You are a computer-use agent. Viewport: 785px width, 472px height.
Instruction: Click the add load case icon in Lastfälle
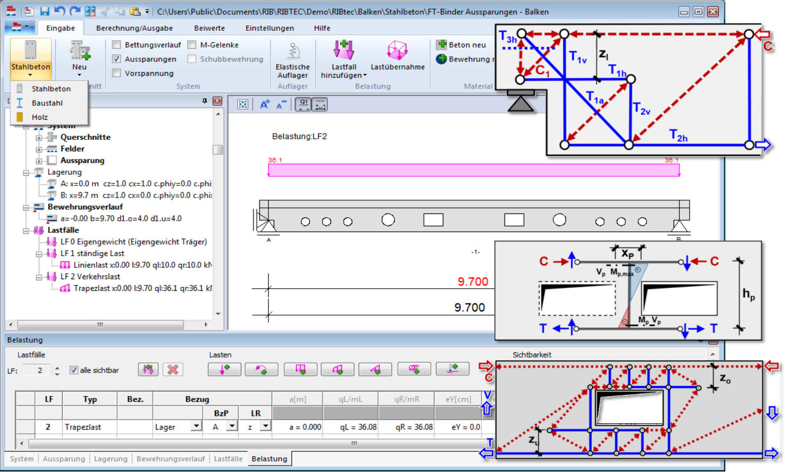point(148,369)
